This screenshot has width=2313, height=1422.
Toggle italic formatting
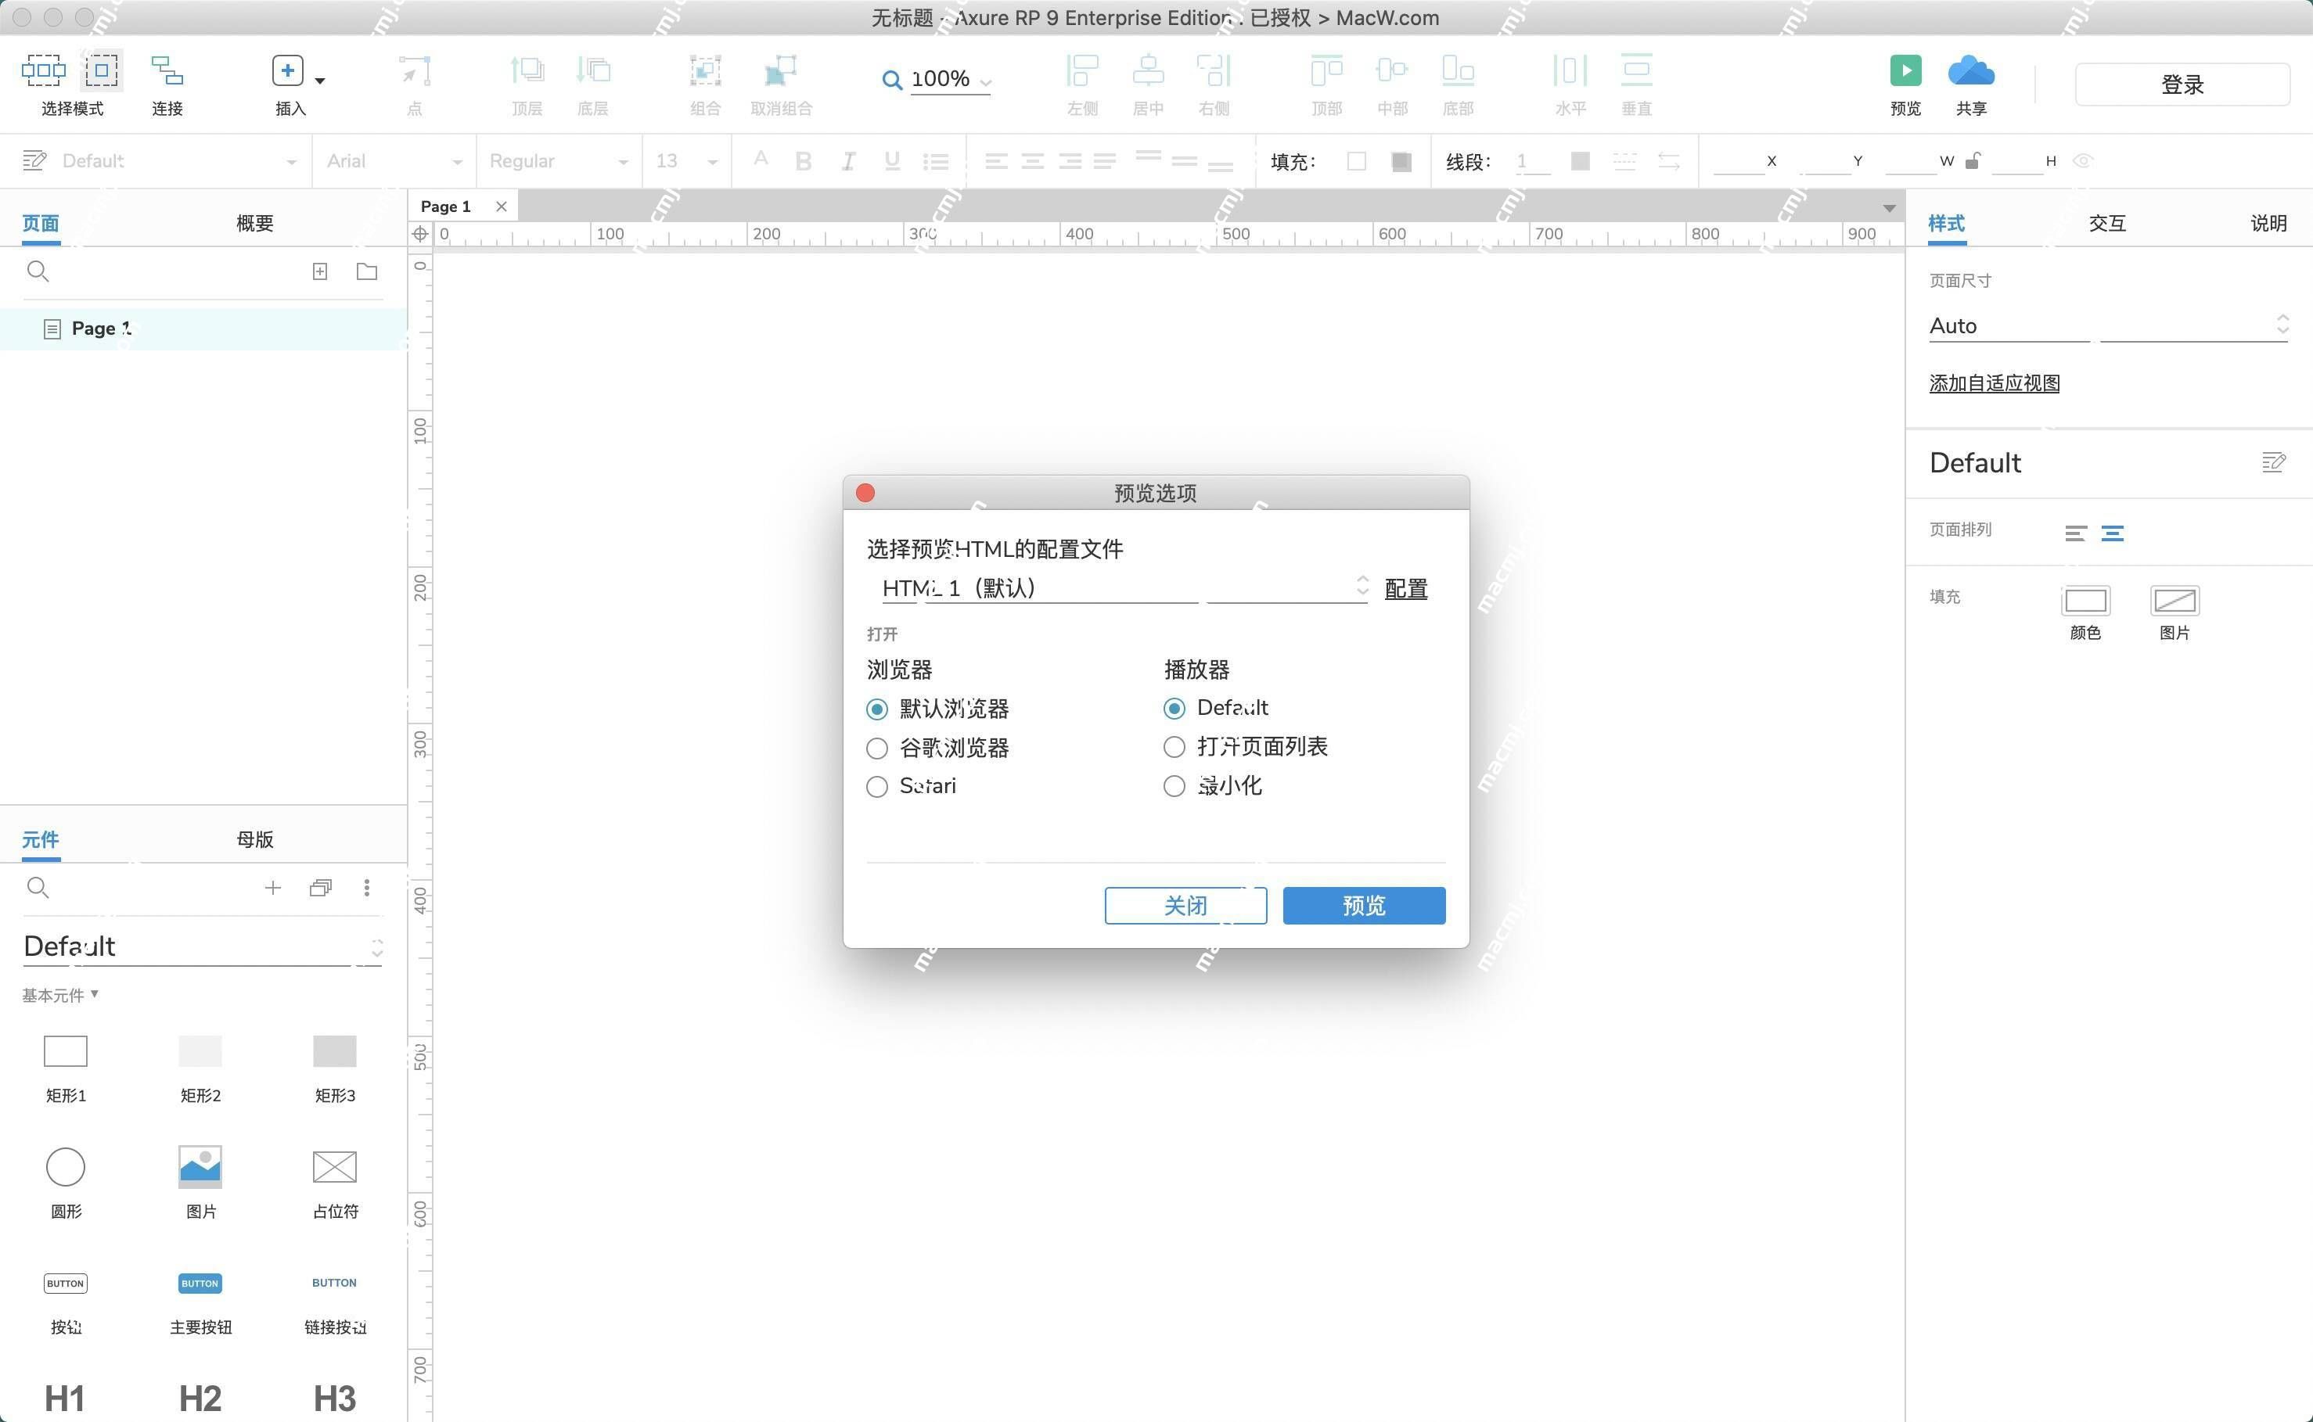[848, 162]
